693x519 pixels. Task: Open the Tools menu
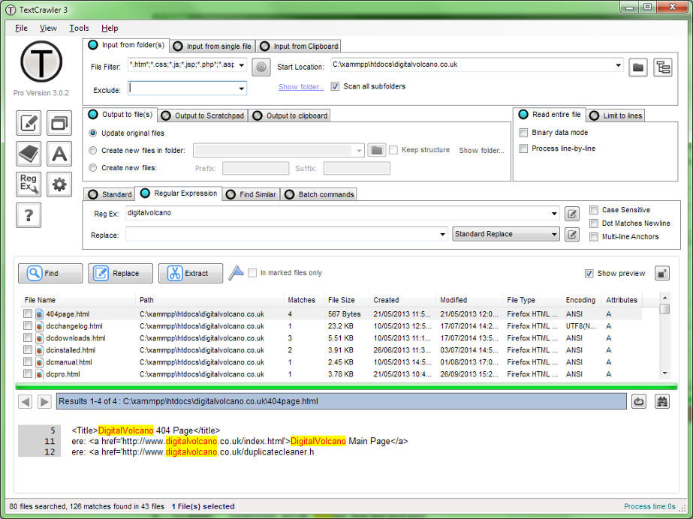[79, 28]
